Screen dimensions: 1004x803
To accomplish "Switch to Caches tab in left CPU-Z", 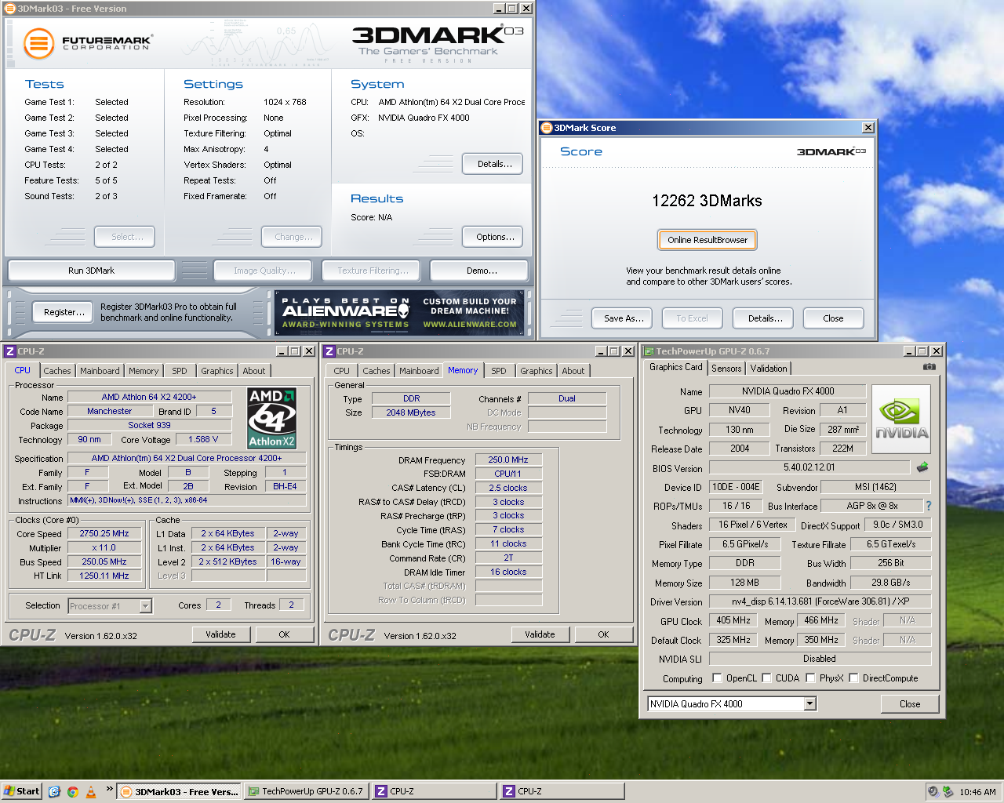I will pyautogui.click(x=57, y=371).
